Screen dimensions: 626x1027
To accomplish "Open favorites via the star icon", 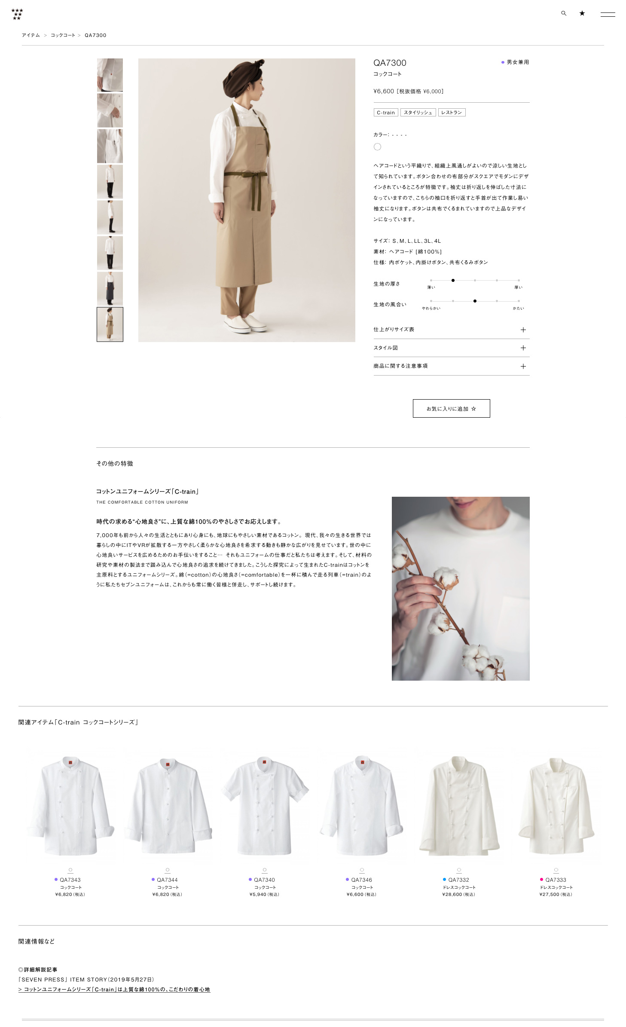I will coord(582,13).
